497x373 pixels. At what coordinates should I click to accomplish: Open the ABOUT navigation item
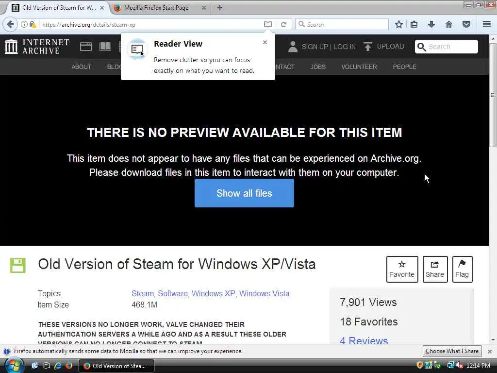82,67
